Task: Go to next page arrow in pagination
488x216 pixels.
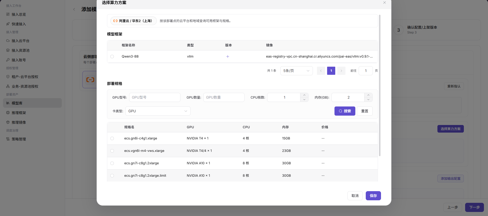Action: pos(341,71)
